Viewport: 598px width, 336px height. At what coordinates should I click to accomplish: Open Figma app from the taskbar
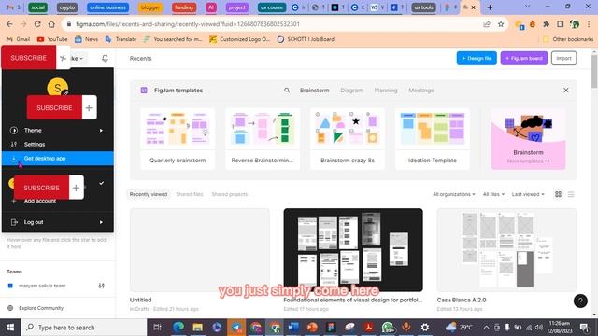(331, 328)
